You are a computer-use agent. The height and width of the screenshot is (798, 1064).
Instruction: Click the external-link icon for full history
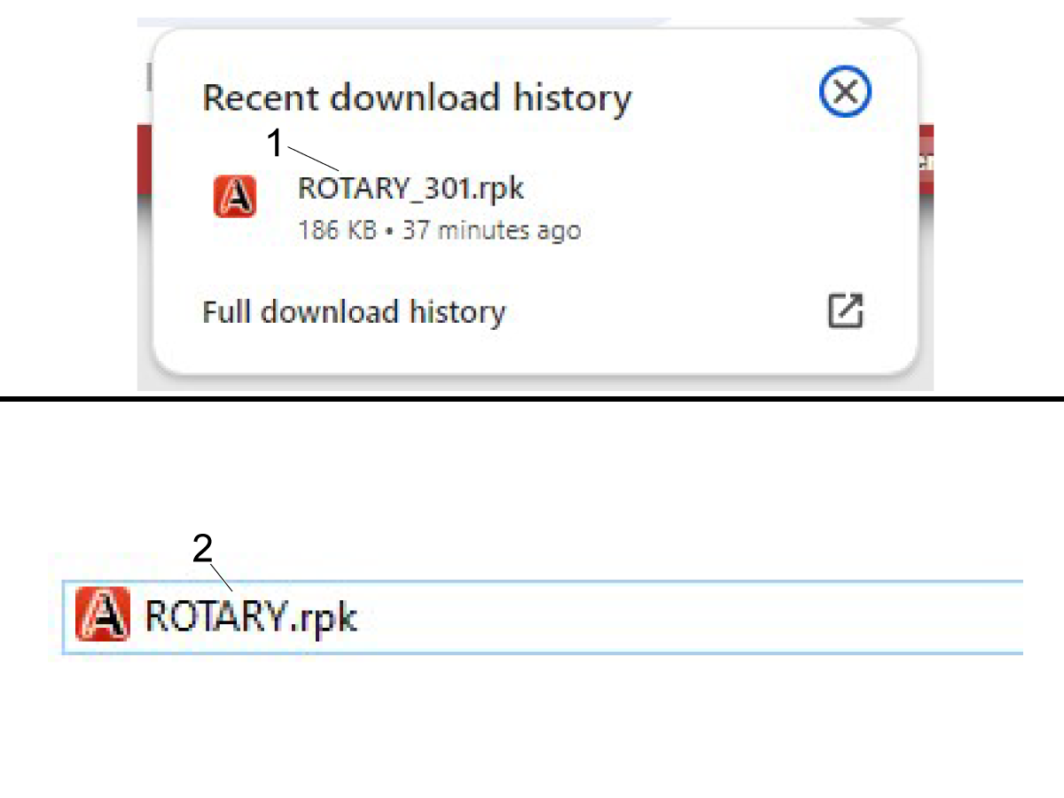click(846, 311)
